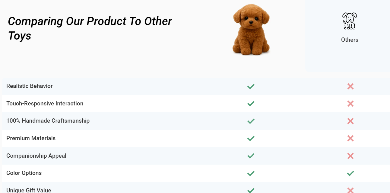Click the red cross for Premium Materials
Screen dimensions: 390x193
(x=350, y=138)
